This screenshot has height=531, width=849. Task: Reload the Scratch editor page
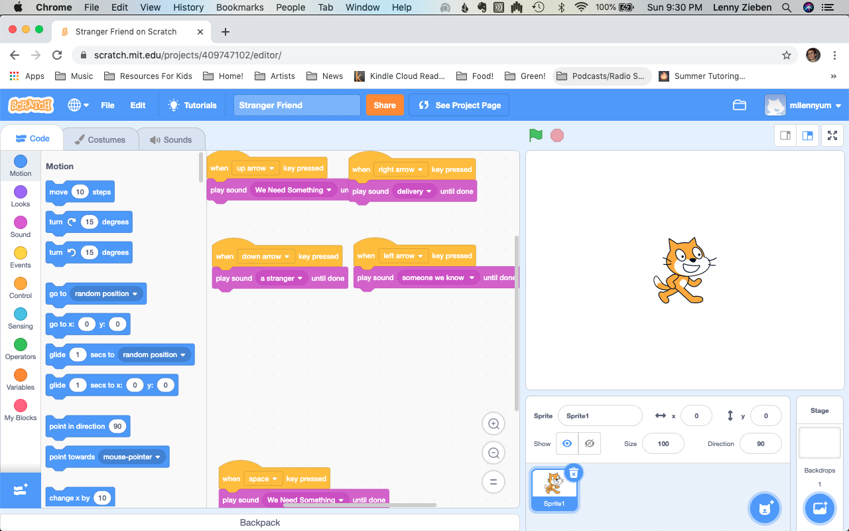tap(57, 55)
